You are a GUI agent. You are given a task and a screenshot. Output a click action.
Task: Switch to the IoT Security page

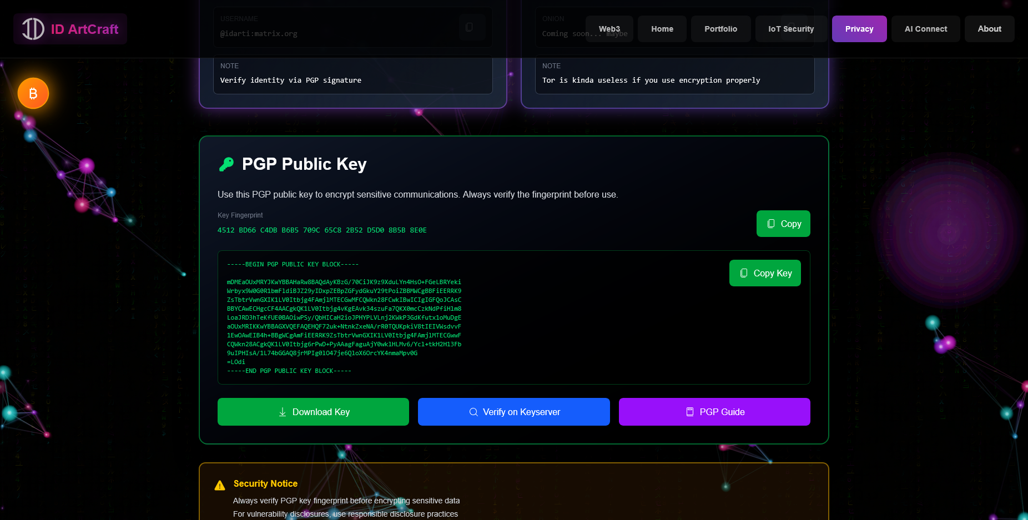coord(790,29)
